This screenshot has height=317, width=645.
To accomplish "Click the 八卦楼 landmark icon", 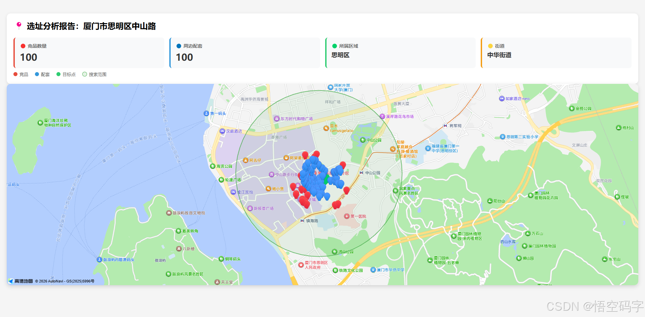I will (x=179, y=249).
